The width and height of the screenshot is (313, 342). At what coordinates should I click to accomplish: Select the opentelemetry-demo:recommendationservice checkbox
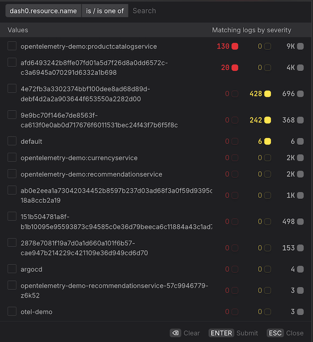coord(12,174)
